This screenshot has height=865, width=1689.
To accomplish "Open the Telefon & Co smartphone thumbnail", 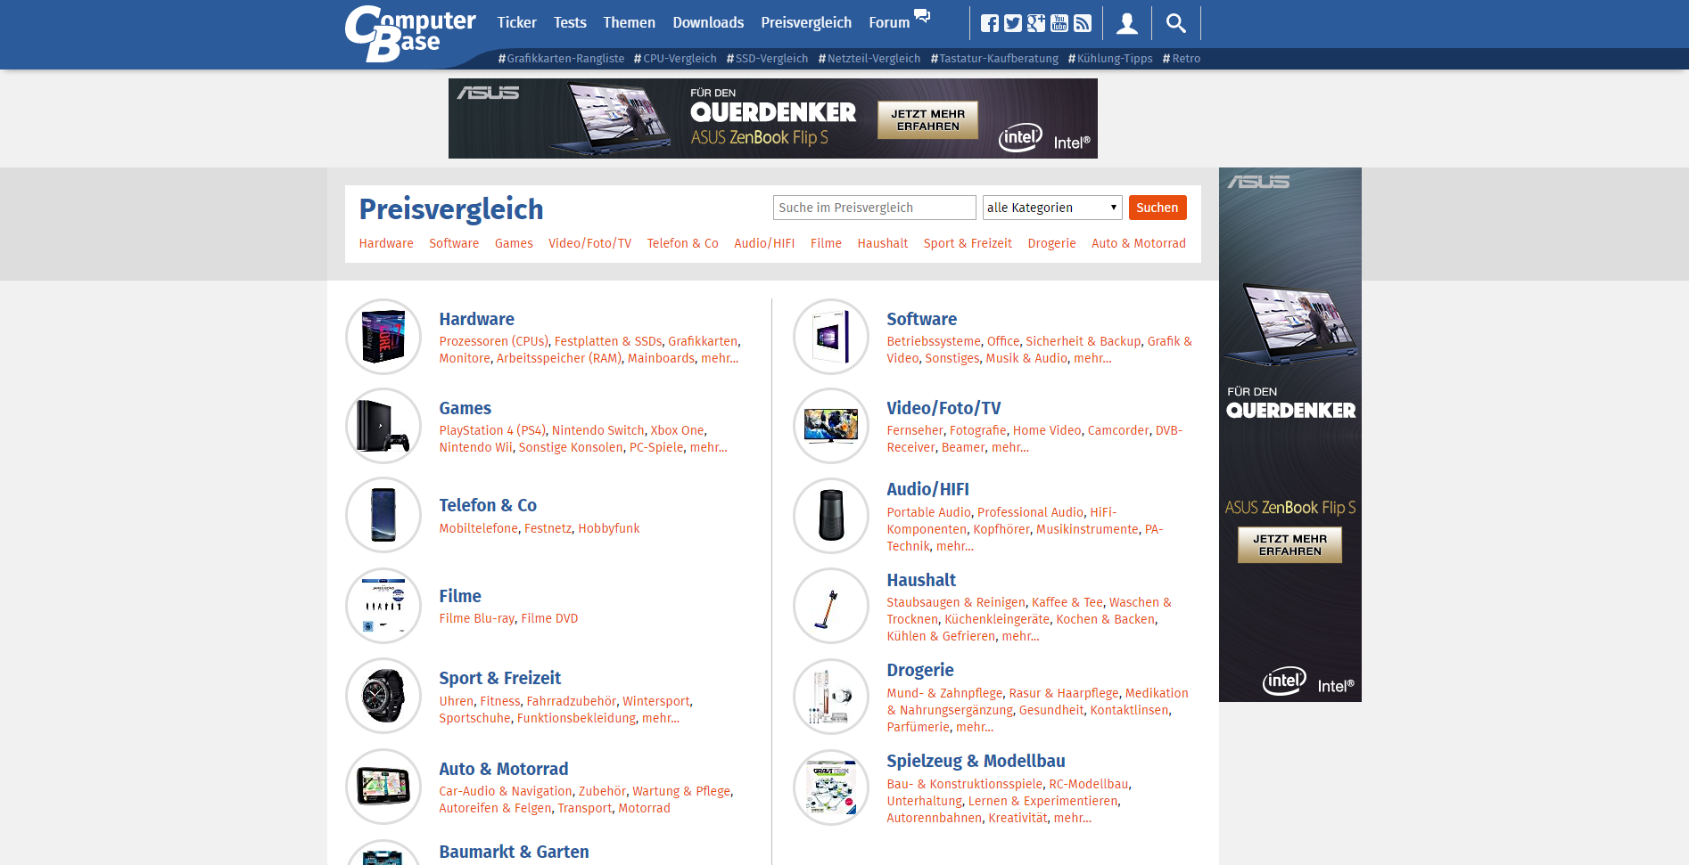I will 383,515.
